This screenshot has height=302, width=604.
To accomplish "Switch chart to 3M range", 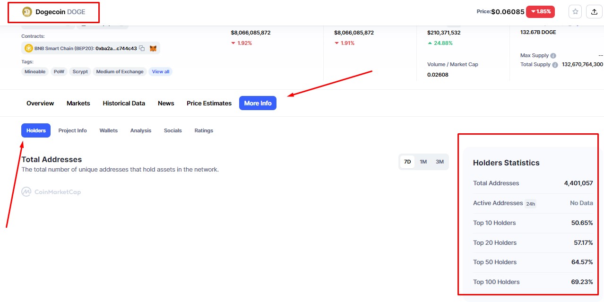I will pos(440,162).
